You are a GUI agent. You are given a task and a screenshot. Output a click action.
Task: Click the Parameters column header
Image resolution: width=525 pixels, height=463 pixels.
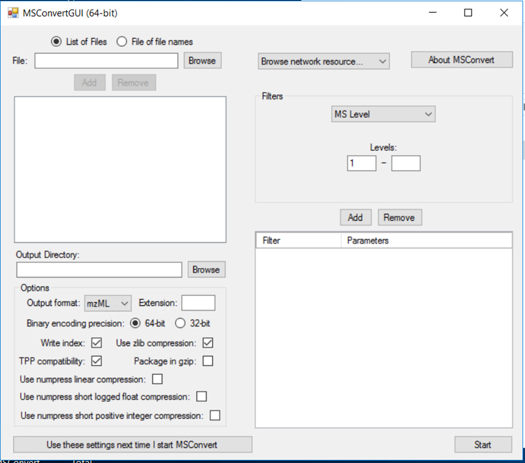click(x=427, y=241)
